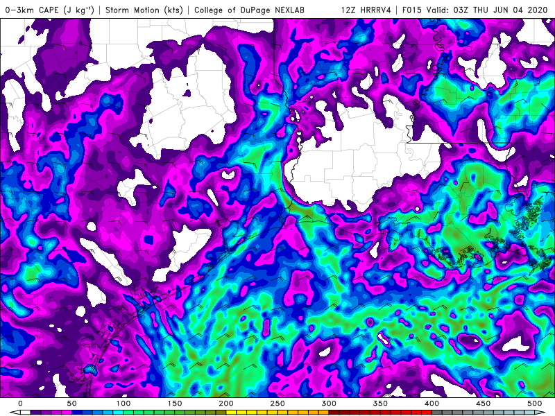Click the '50' label on the color scale
The width and height of the screenshot is (555, 416).
click(x=71, y=404)
